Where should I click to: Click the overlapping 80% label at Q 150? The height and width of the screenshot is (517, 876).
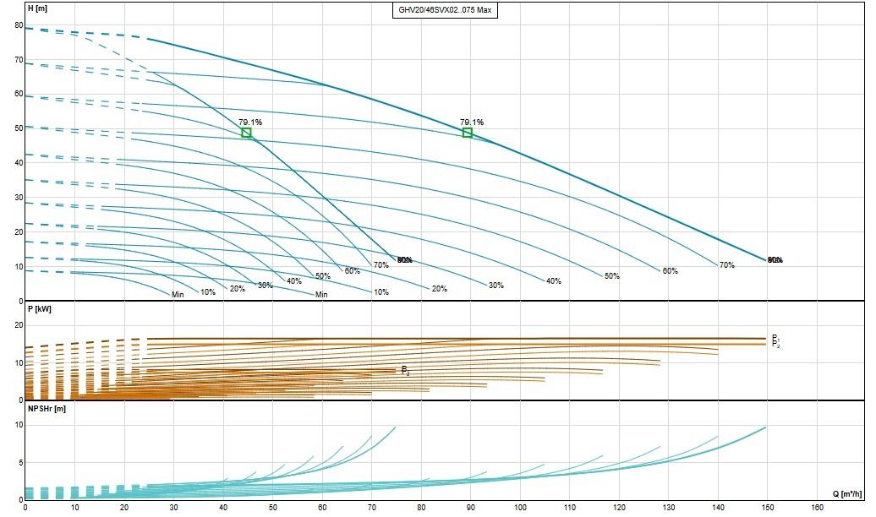pos(775,260)
